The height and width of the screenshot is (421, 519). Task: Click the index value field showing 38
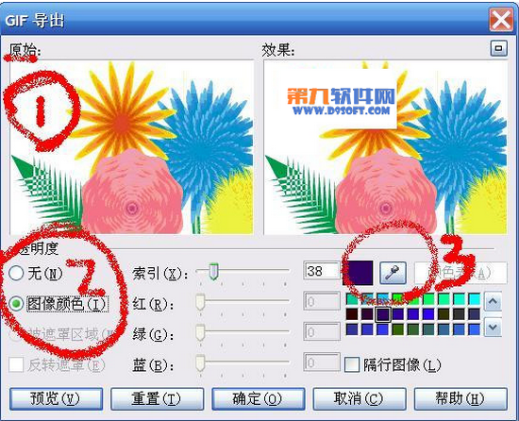(322, 271)
